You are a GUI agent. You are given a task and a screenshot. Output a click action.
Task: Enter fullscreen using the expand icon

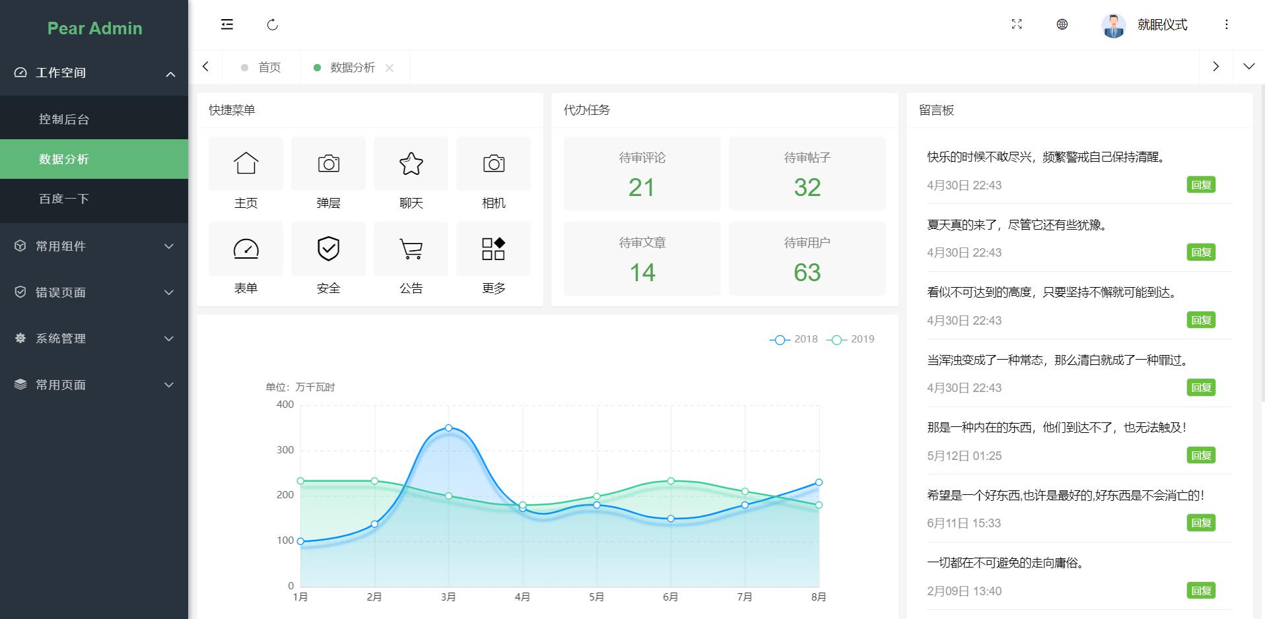pos(1017,24)
